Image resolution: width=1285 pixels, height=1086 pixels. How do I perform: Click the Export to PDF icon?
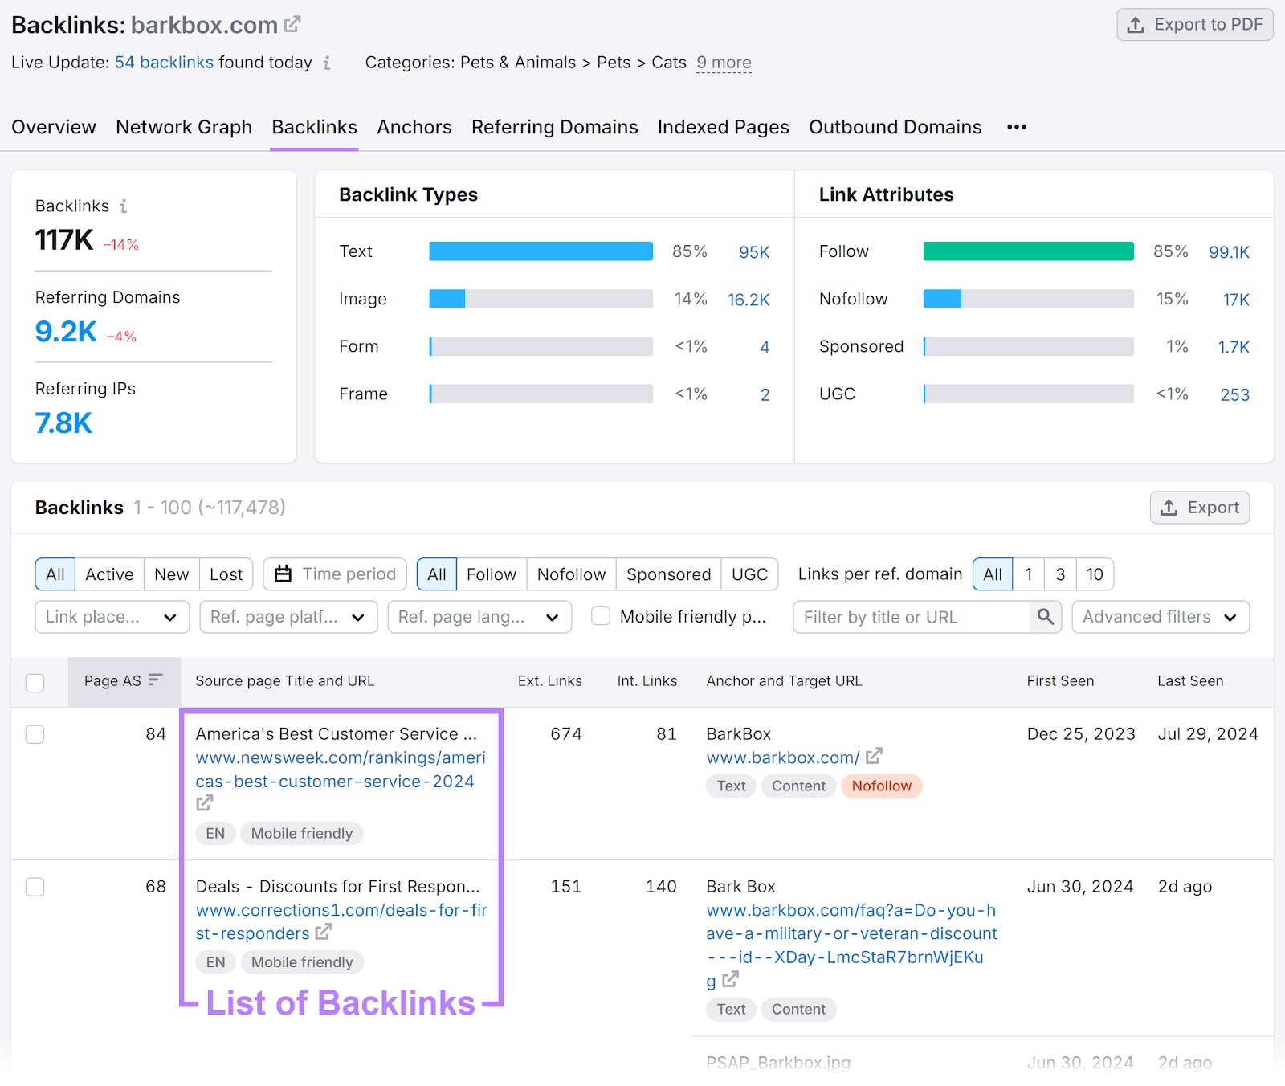(1136, 25)
